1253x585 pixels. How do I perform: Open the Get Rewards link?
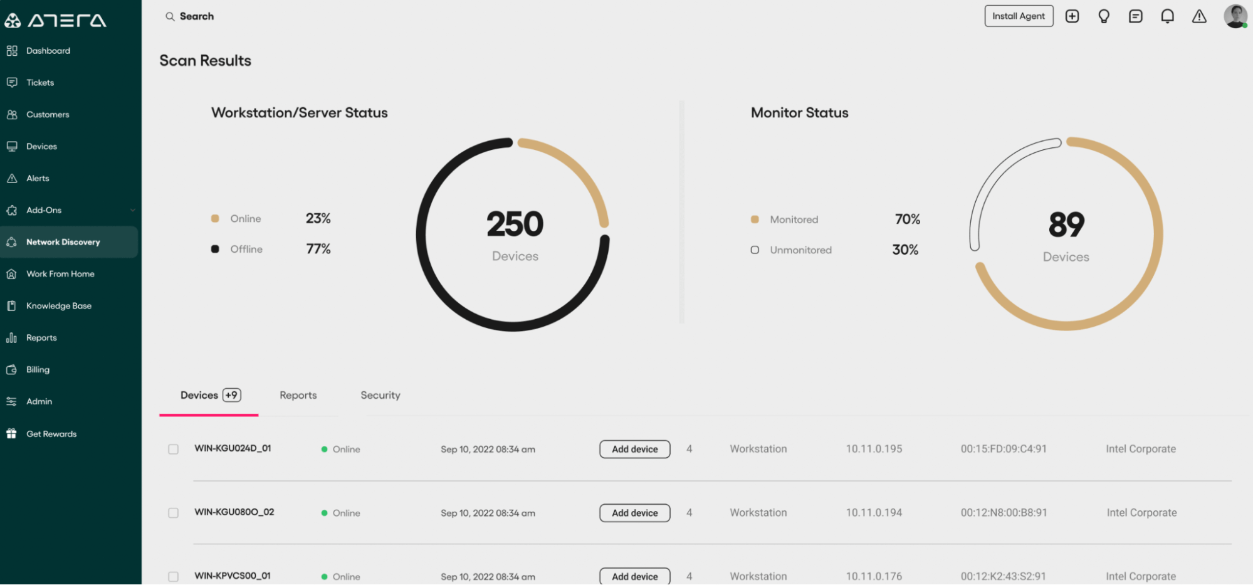click(x=51, y=434)
